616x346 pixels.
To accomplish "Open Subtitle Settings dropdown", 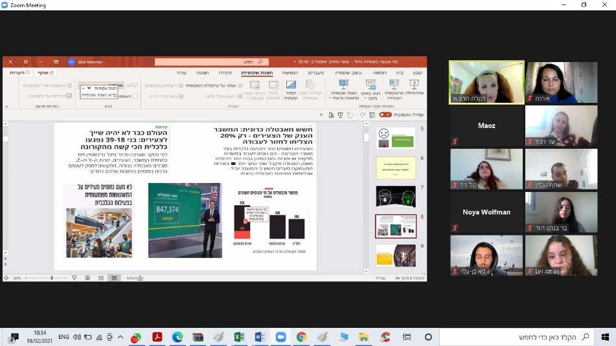I will (49, 96).
